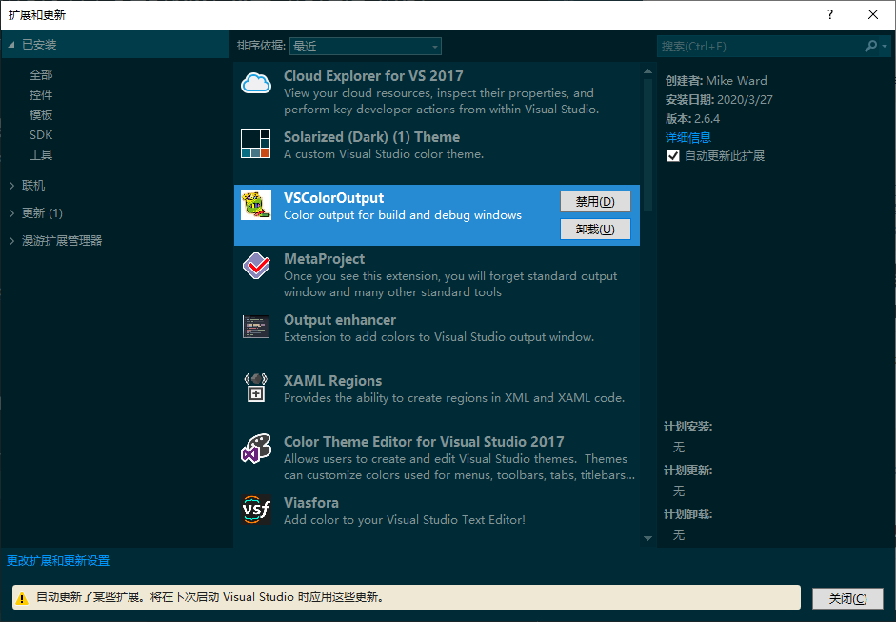
Task: Select 控件 category
Action: (x=41, y=95)
